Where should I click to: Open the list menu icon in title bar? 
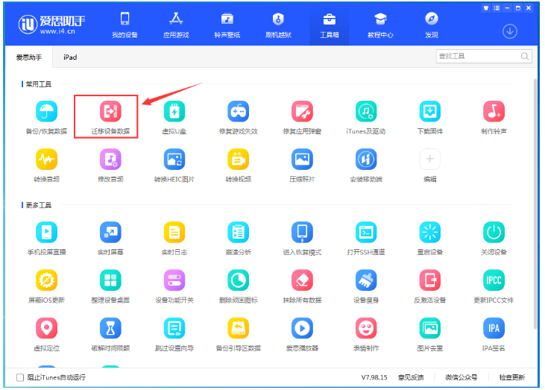(x=497, y=7)
